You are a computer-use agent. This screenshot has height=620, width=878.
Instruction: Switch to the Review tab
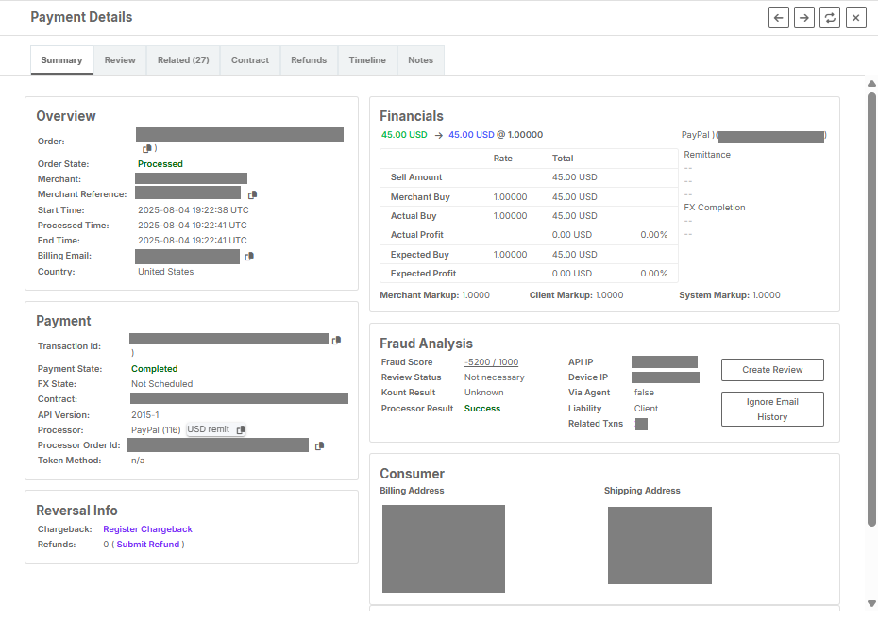pos(119,59)
